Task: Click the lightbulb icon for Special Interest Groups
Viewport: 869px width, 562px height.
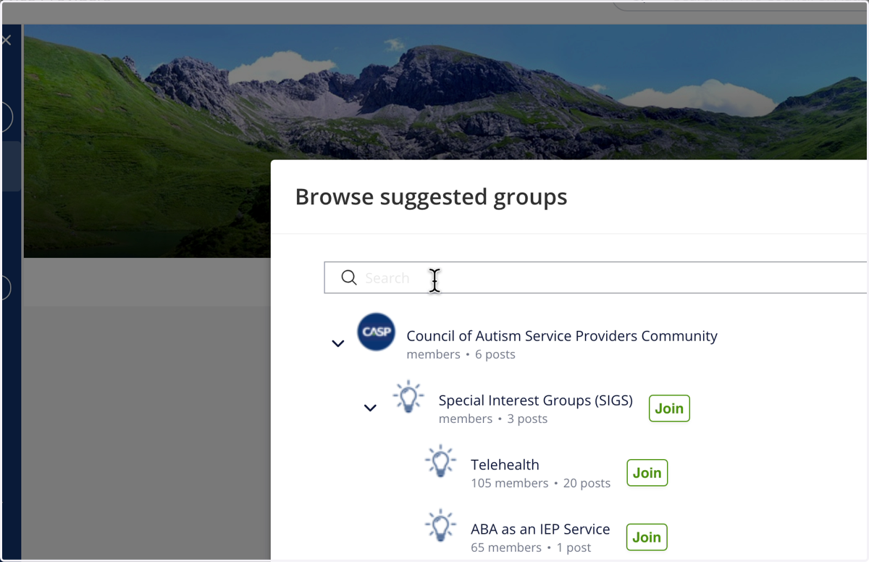Action: tap(408, 397)
